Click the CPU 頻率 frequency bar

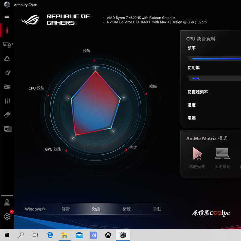[215, 58]
